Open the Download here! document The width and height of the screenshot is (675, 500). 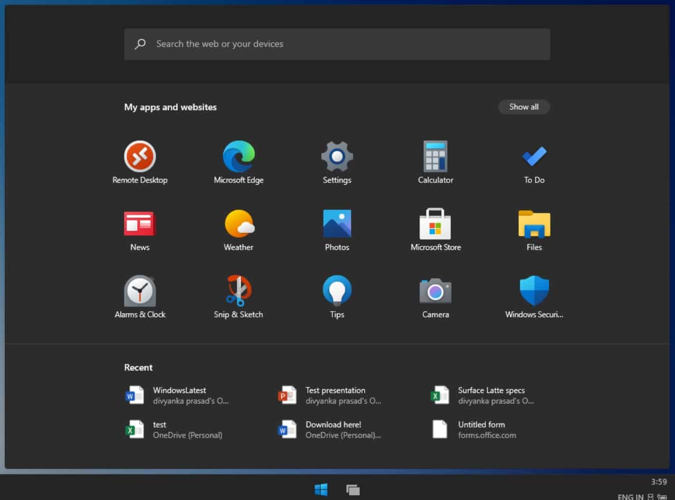point(330,429)
